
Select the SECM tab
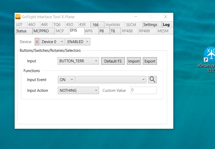click(x=133, y=25)
